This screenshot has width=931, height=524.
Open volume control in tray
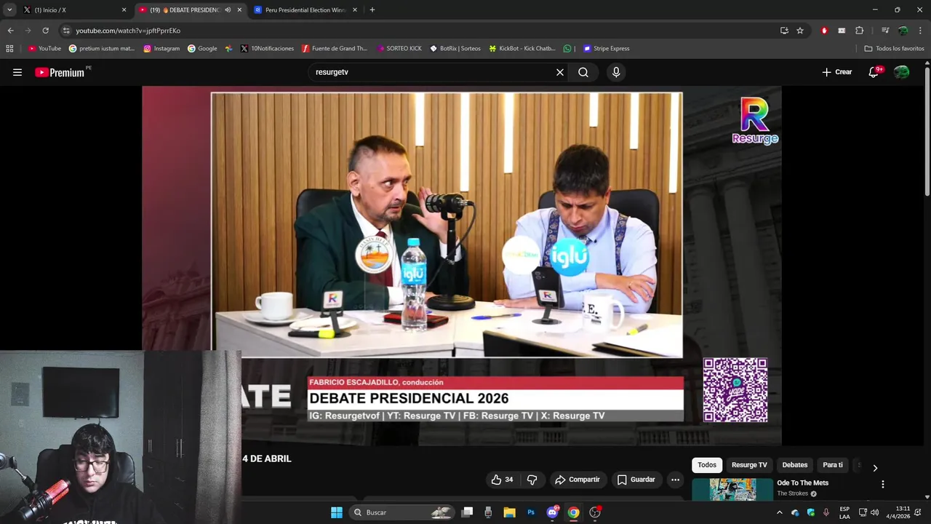coord(875,512)
